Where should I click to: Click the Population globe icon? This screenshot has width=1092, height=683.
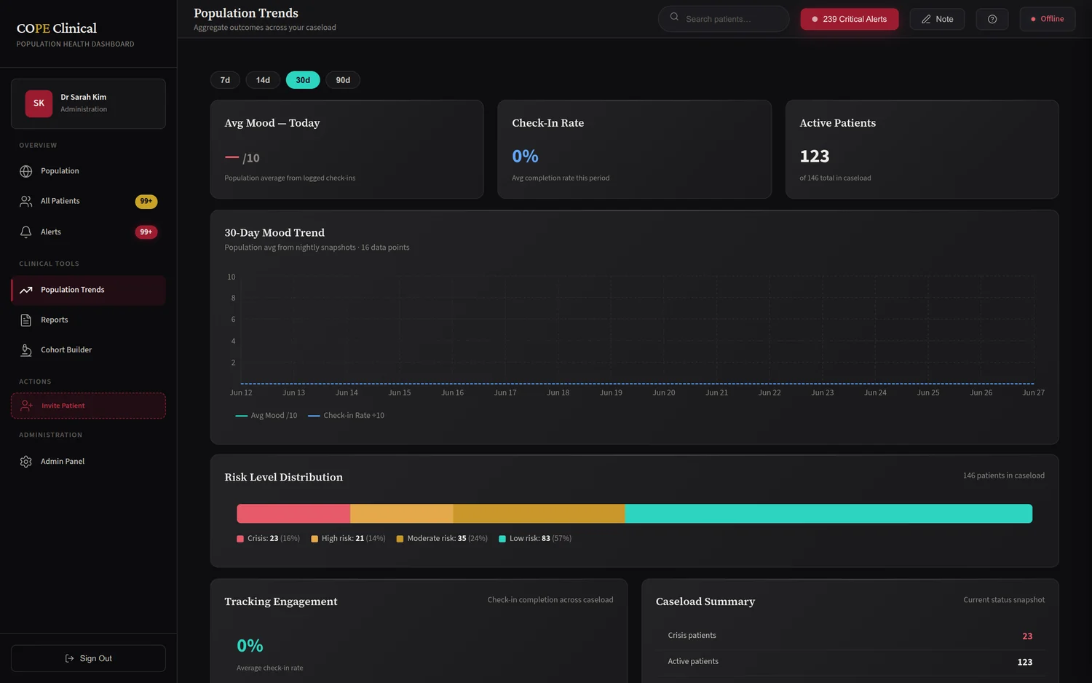[26, 171]
